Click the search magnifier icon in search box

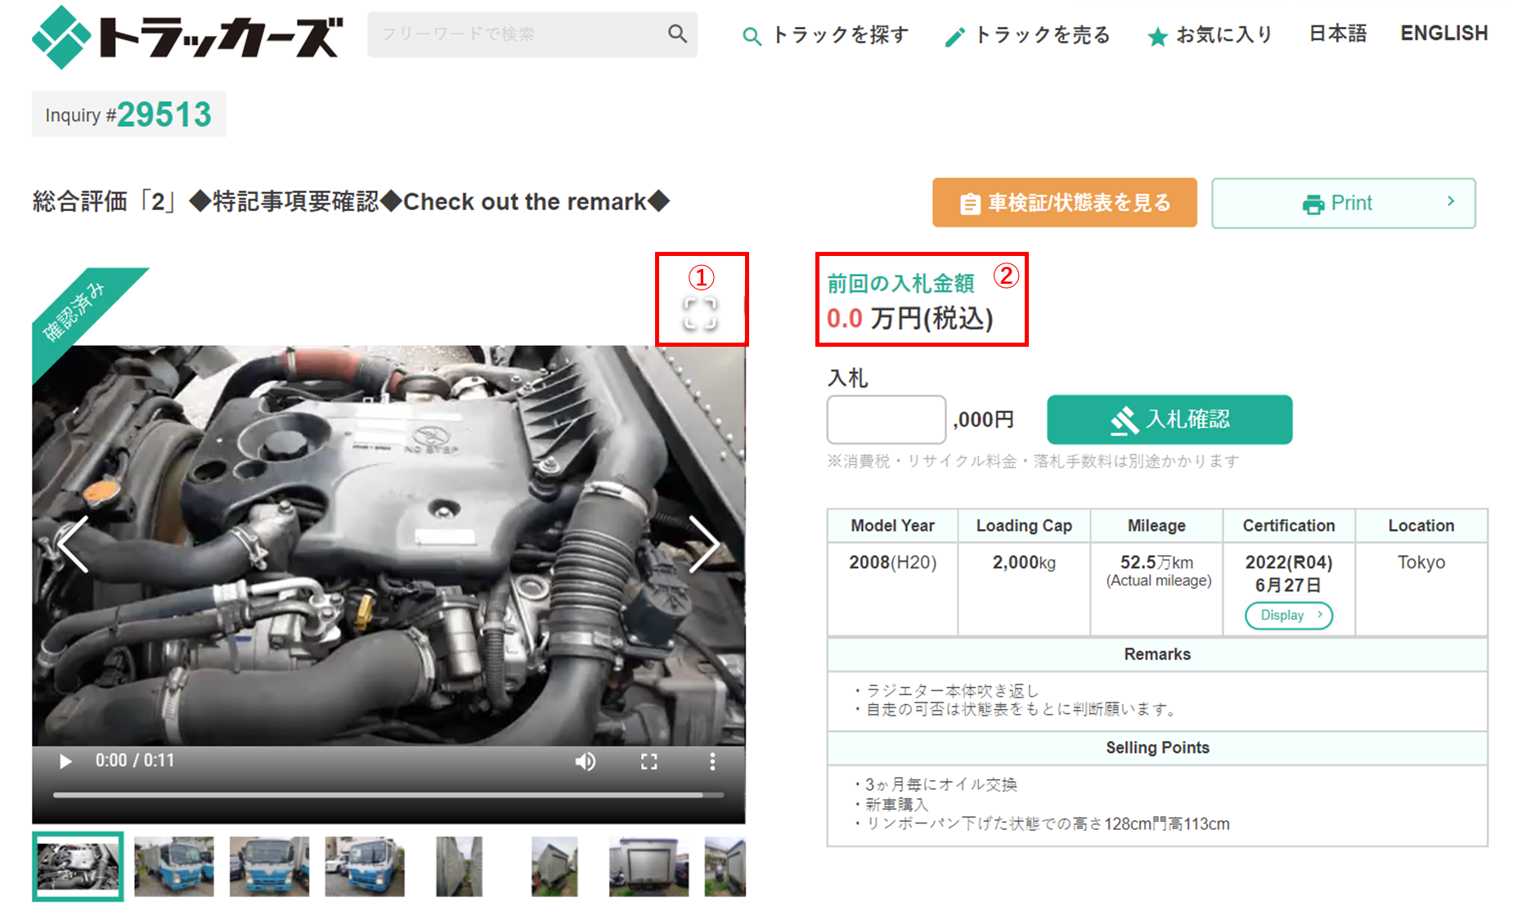(677, 34)
